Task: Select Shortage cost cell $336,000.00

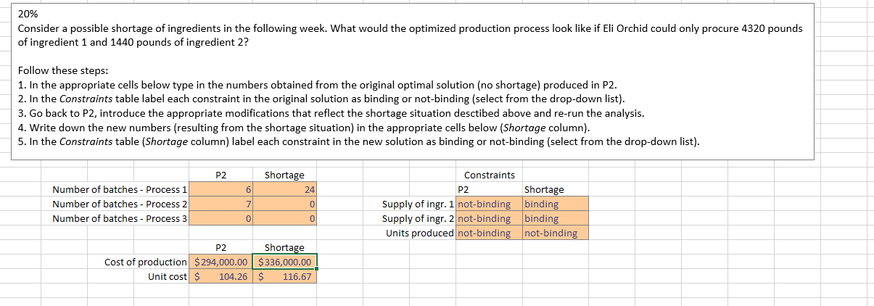Action: click(284, 262)
